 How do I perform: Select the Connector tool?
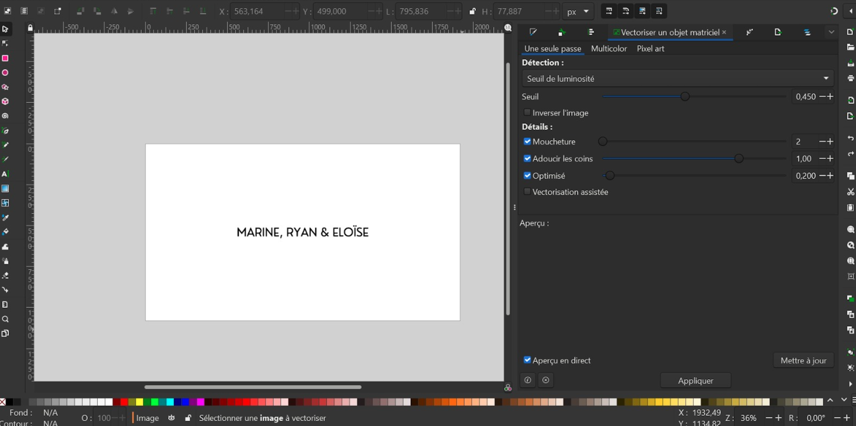[5, 290]
